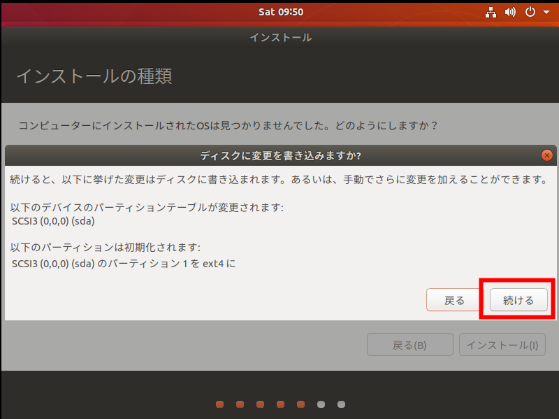Click the fourth orange progress dot
Image resolution: width=559 pixels, height=419 pixels.
pyautogui.click(x=280, y=404)
